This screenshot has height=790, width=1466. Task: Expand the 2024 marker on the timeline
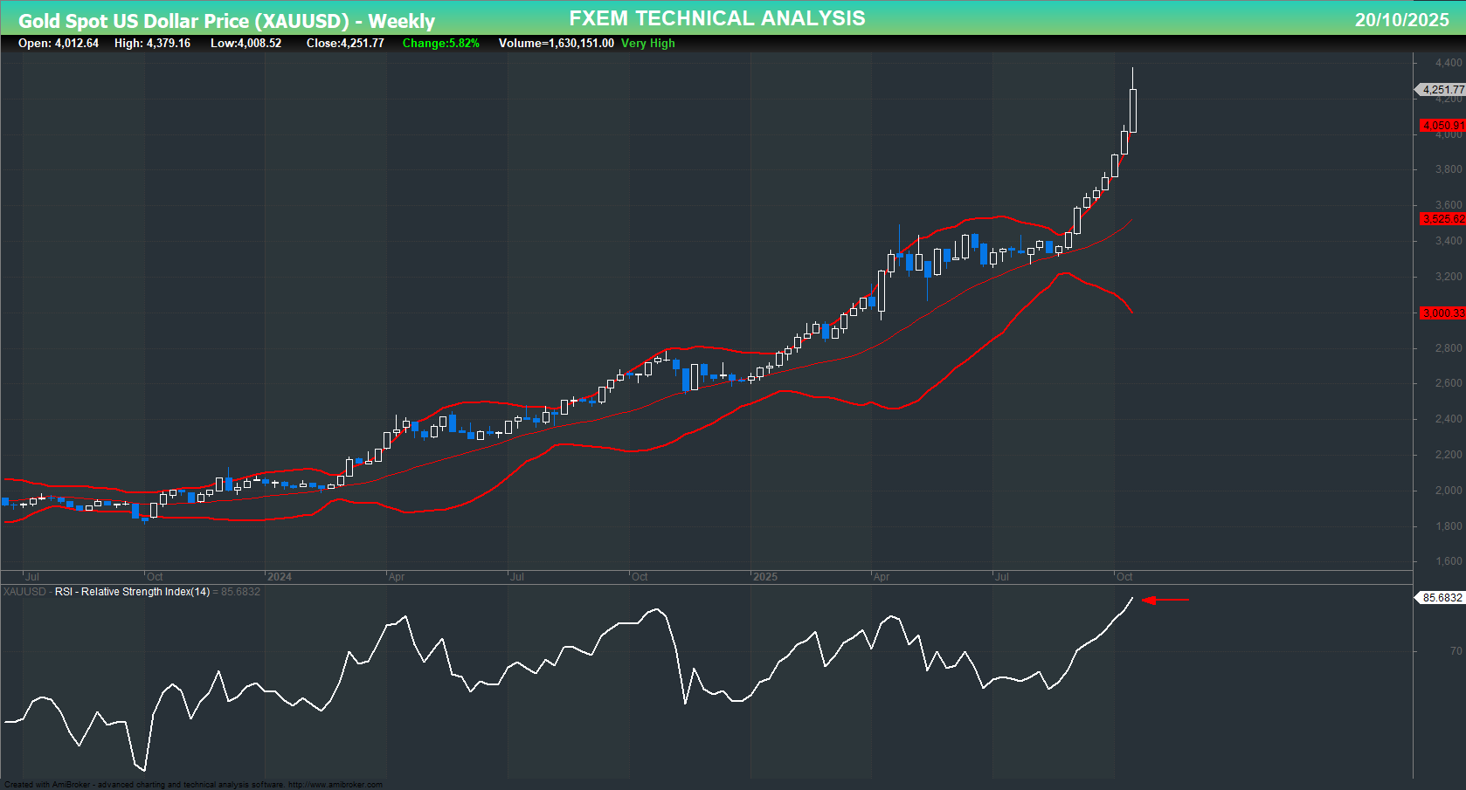[280, 576]
